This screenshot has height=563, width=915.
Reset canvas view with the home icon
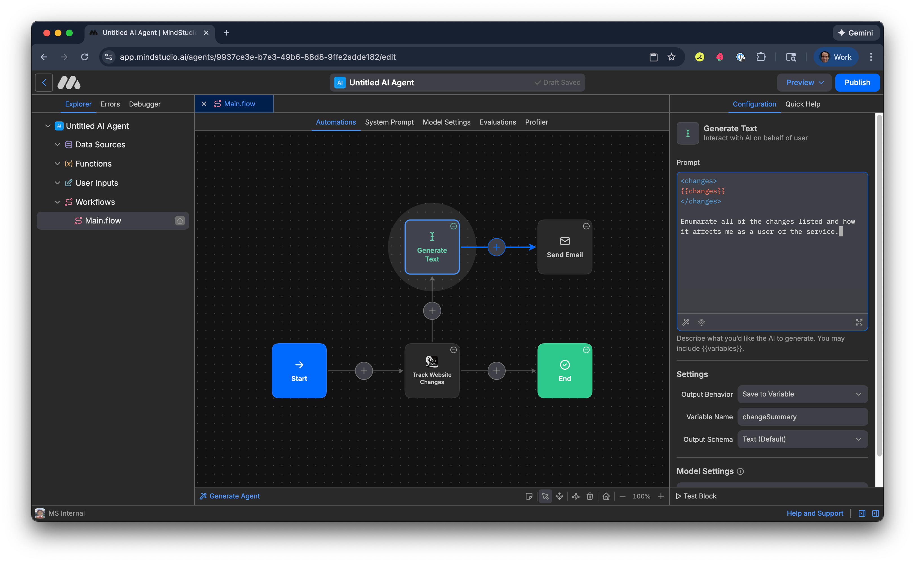[606, 496]
